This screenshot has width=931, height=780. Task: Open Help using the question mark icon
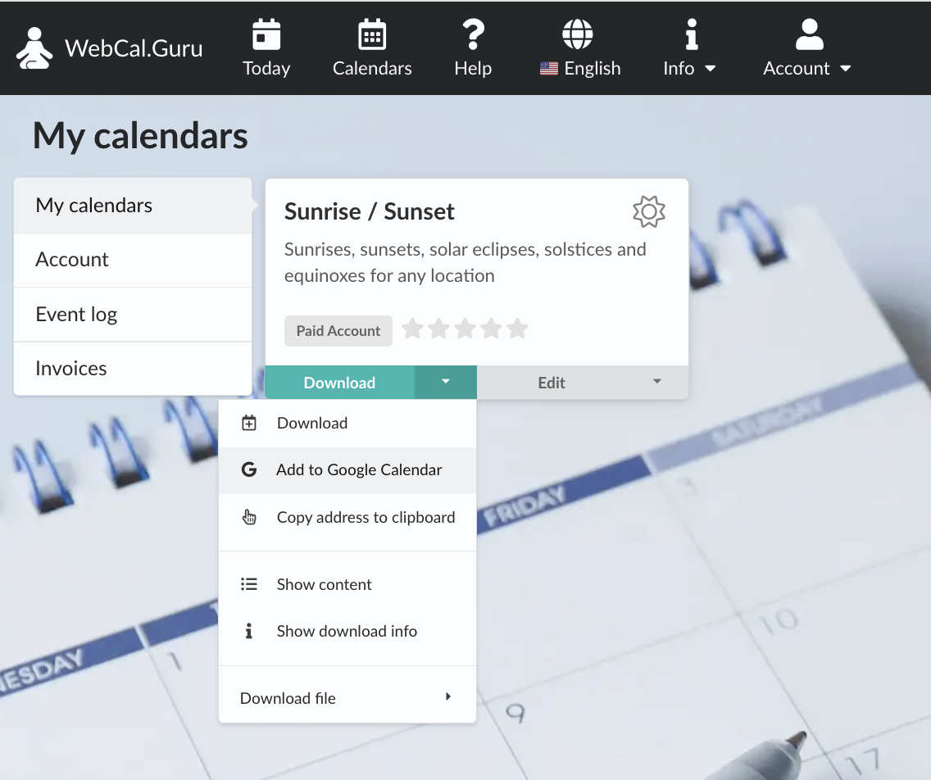tap(472, 34)
